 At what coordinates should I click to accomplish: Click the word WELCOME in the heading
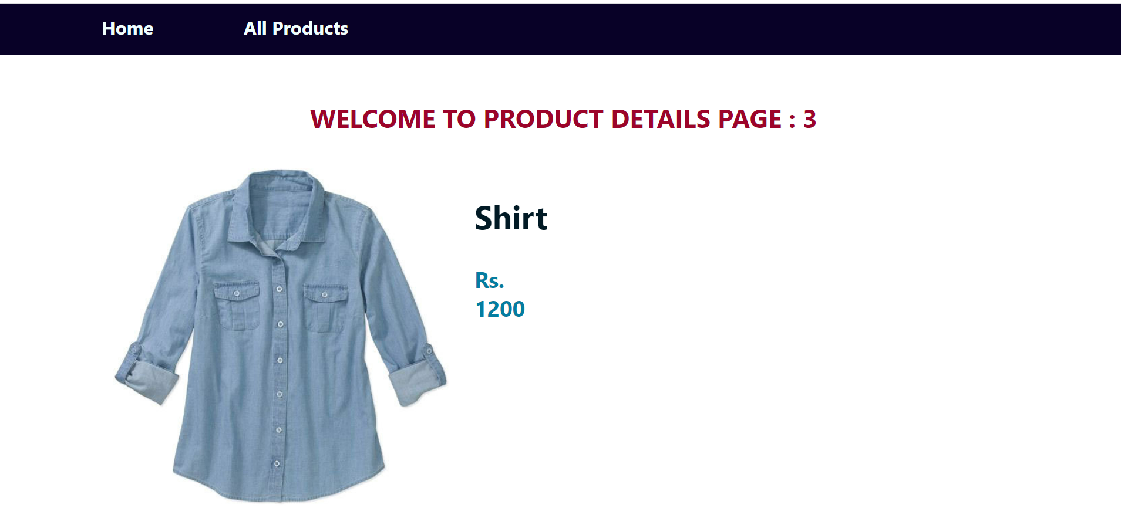(372, 119)
